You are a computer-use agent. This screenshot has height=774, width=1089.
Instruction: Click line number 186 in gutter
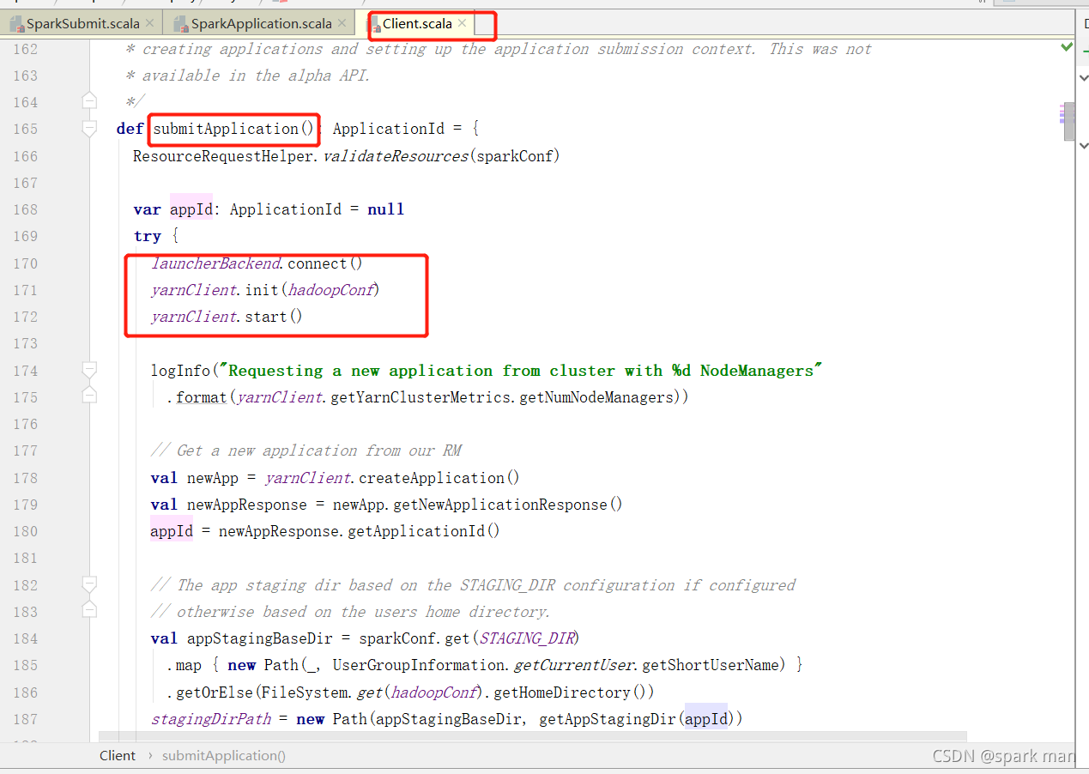(26, 692)
